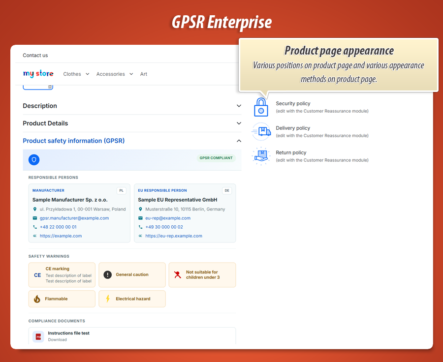This screenshot has height=362, width=443.
Task: Click the GPSR COMPLIANT badge
Action: (x=216, y=158)
